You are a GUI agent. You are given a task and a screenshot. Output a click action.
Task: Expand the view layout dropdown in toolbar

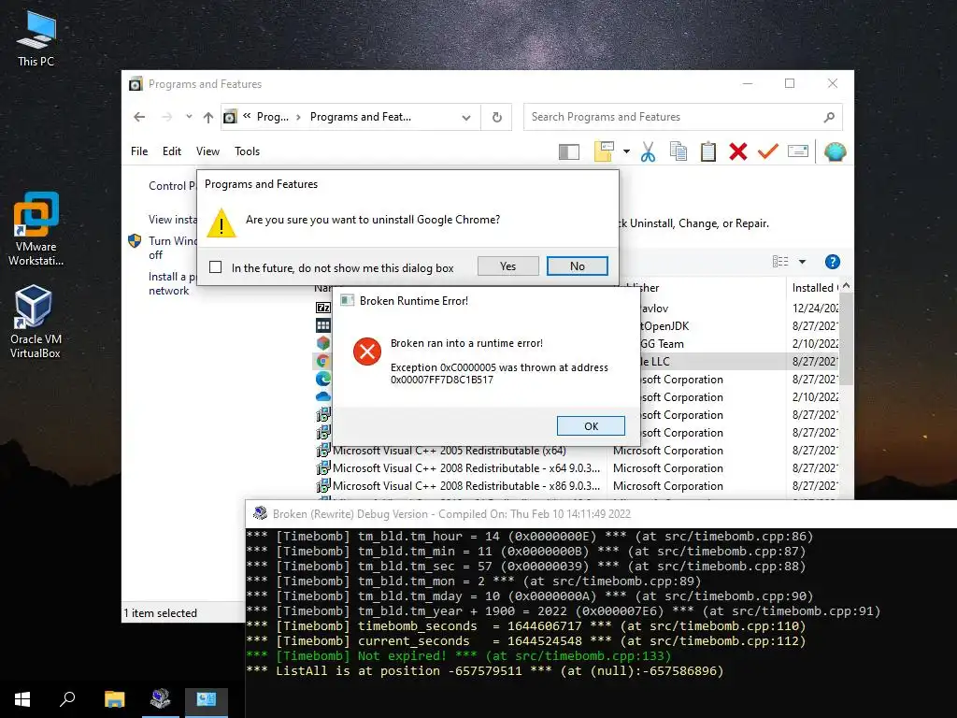(x=627, y=151)
